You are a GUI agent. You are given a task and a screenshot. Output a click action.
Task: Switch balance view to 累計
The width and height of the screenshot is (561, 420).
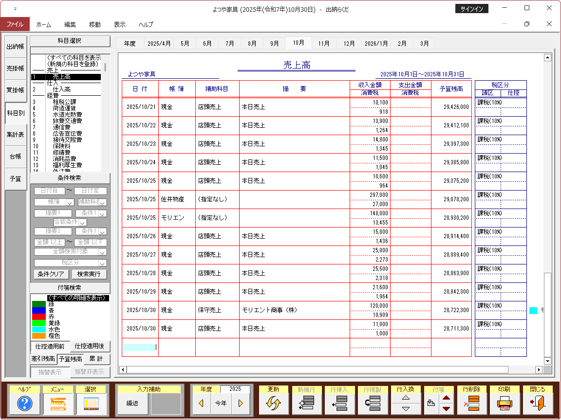(x=97, y=359)
